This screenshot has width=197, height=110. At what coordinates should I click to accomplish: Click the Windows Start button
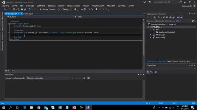(3, 108)
